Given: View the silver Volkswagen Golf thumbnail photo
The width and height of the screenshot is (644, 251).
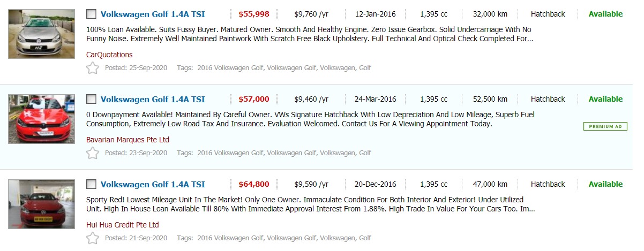Looking at the screenshot, I should click(41, 34).
